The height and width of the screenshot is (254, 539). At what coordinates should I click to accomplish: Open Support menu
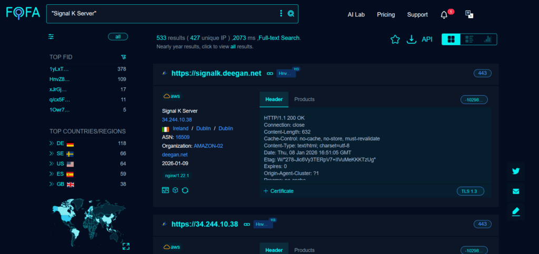coord(417,15)
